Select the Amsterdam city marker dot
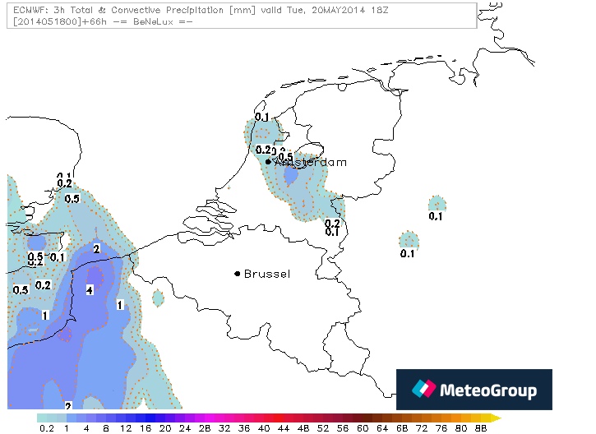The height and width of the screenshot is (434, 596). (x=268, y=162)
